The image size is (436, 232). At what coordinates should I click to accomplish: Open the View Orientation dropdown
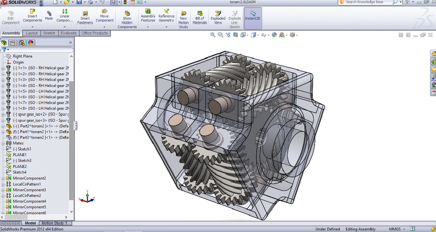(247, 35)
